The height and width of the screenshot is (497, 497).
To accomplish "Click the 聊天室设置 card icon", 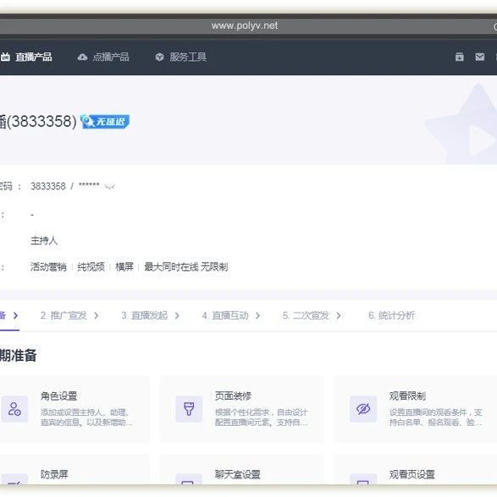I will [x=189, y=479].
